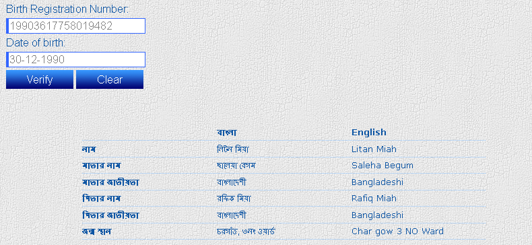Click the Birth Registration Number label
This screenshot has height=245, width=532.
(67, 9)
